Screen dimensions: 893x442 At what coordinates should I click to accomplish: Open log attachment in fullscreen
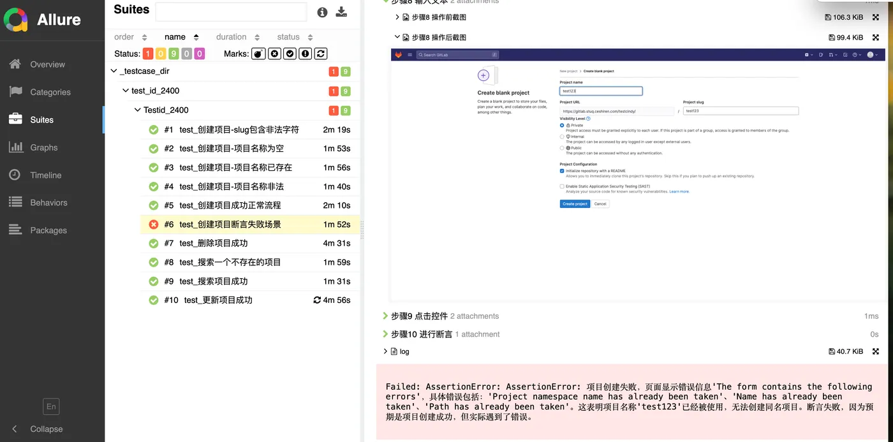pyautogui.click(x=876, y=351)
